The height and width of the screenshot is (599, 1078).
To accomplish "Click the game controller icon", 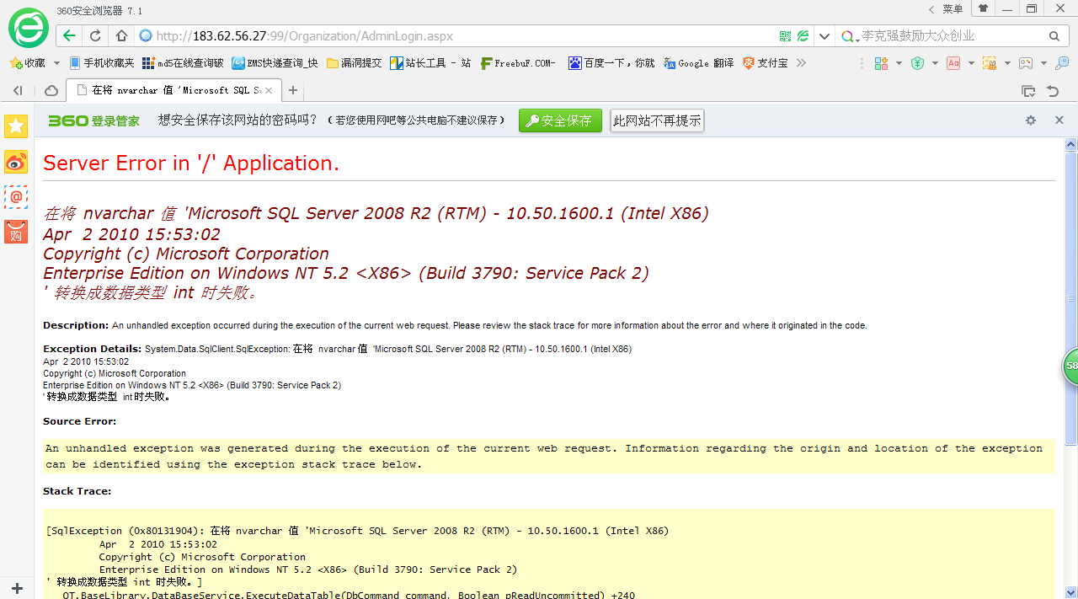I will pyautogui.click(x=1026, y=63).
